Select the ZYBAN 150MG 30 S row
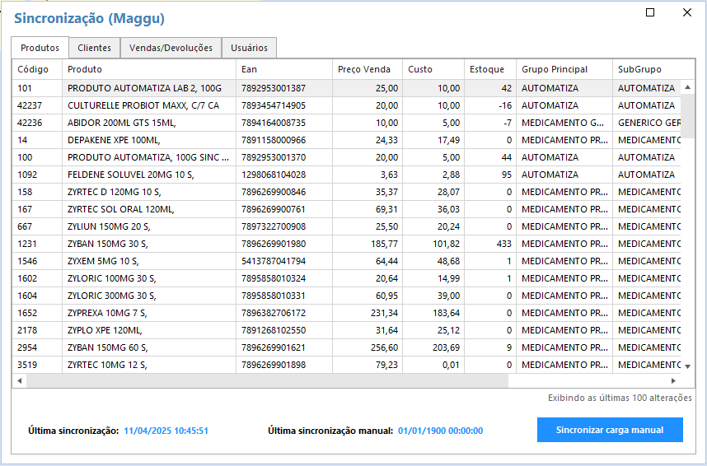This screenshot has height=466, width=707. 148,244
